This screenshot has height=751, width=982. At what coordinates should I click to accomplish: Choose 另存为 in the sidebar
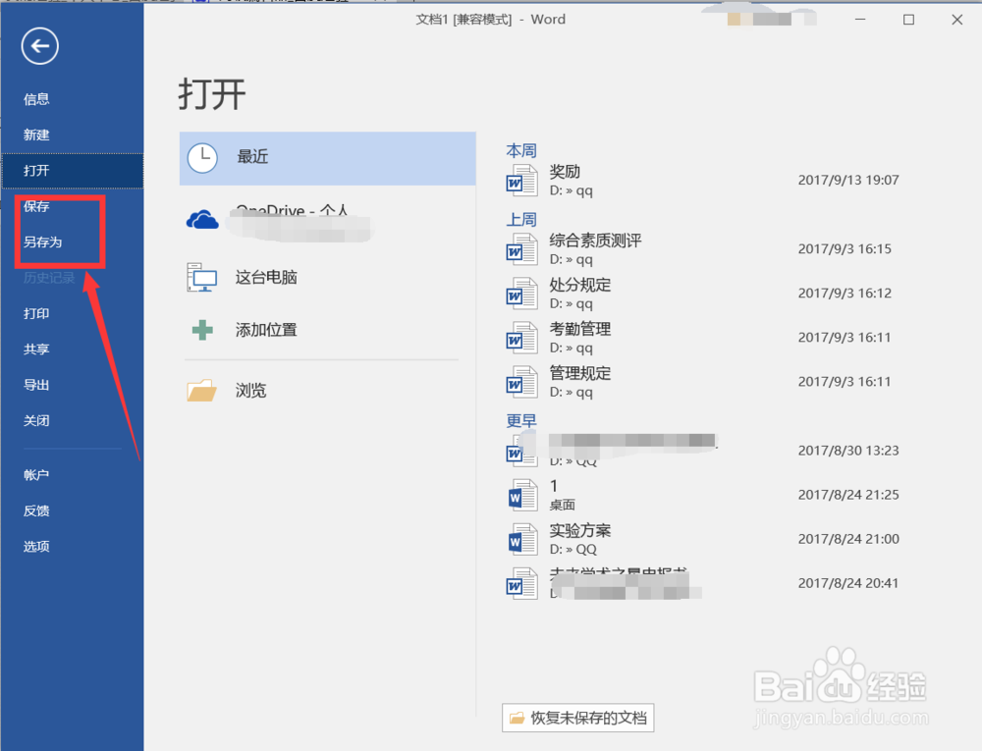(x=42, y=242)
